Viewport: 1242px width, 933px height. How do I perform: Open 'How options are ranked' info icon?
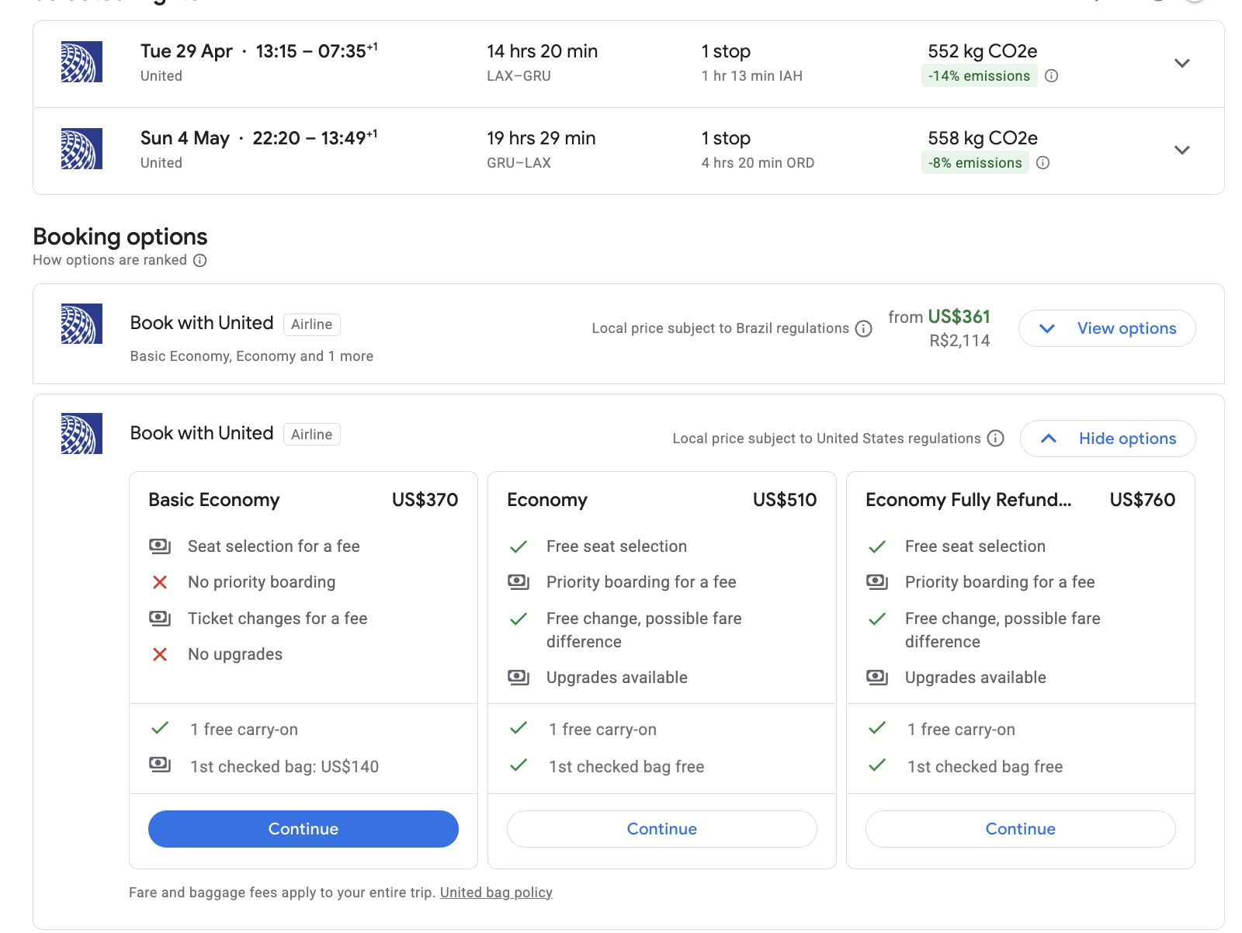click(x=200, y=261)
